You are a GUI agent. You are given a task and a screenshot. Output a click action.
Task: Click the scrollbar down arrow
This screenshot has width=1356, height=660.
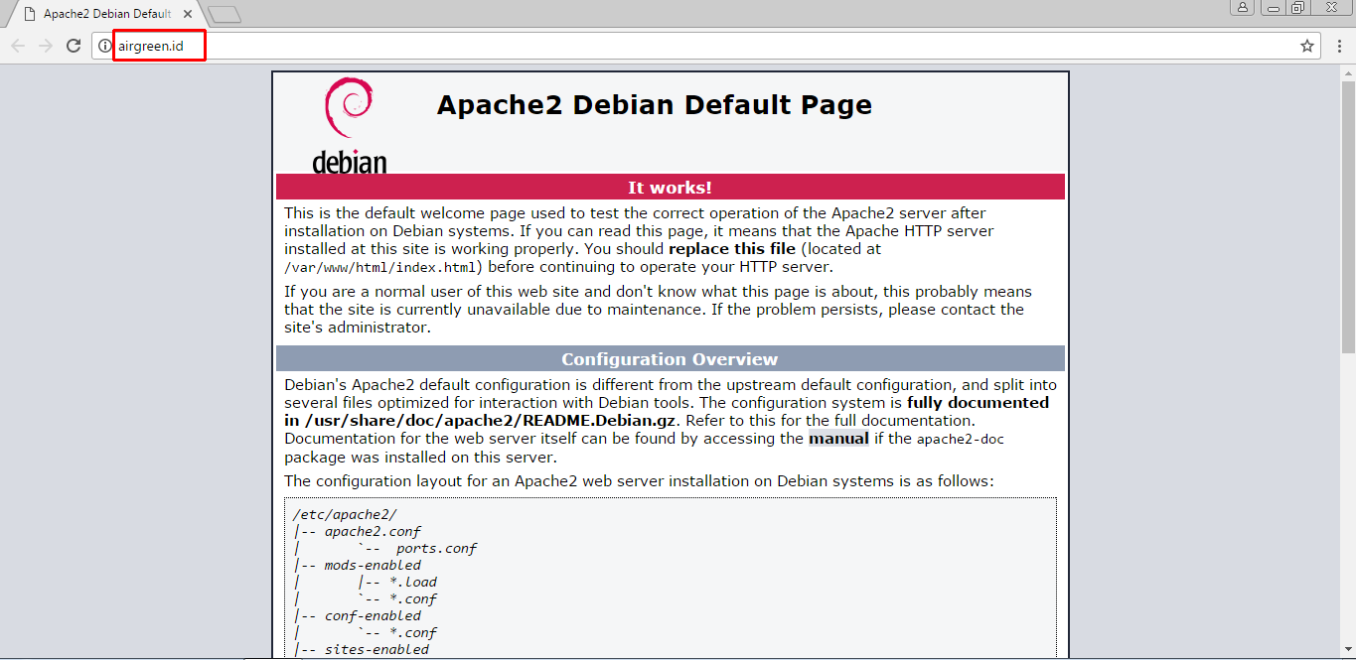(x=1347, y=651)
